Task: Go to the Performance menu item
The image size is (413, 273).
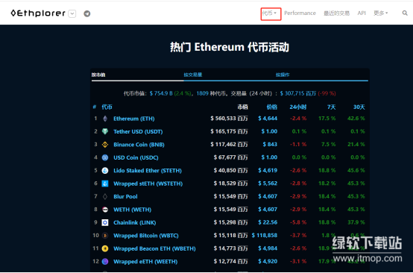Action: tap(300, 13)
